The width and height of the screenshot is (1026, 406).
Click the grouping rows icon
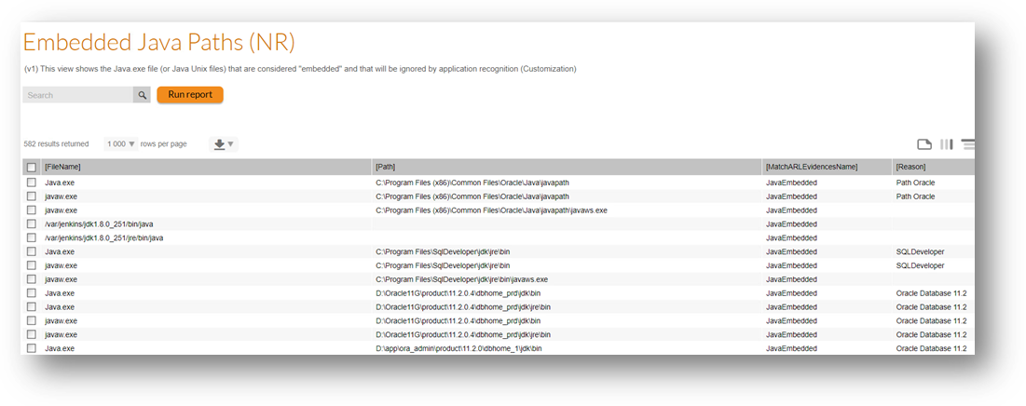[968, 144]
